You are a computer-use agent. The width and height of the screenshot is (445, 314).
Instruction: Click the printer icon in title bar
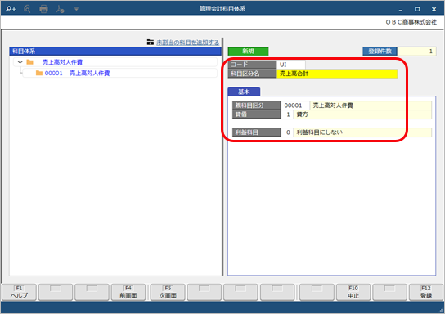(43, 9)
